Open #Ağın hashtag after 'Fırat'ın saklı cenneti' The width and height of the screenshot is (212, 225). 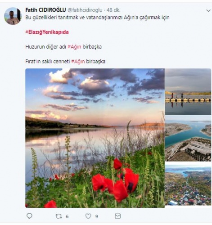click(x=78, y=62)
